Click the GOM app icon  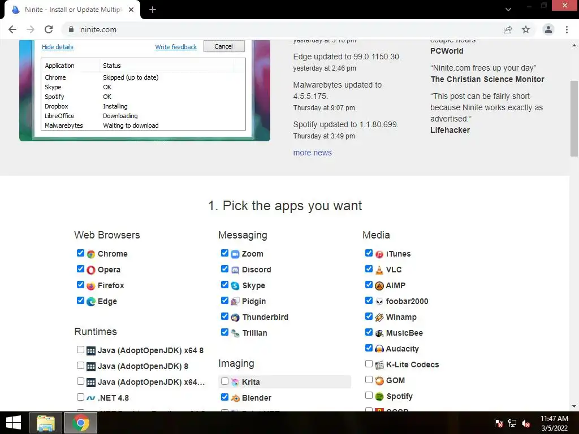pos(379,381)
